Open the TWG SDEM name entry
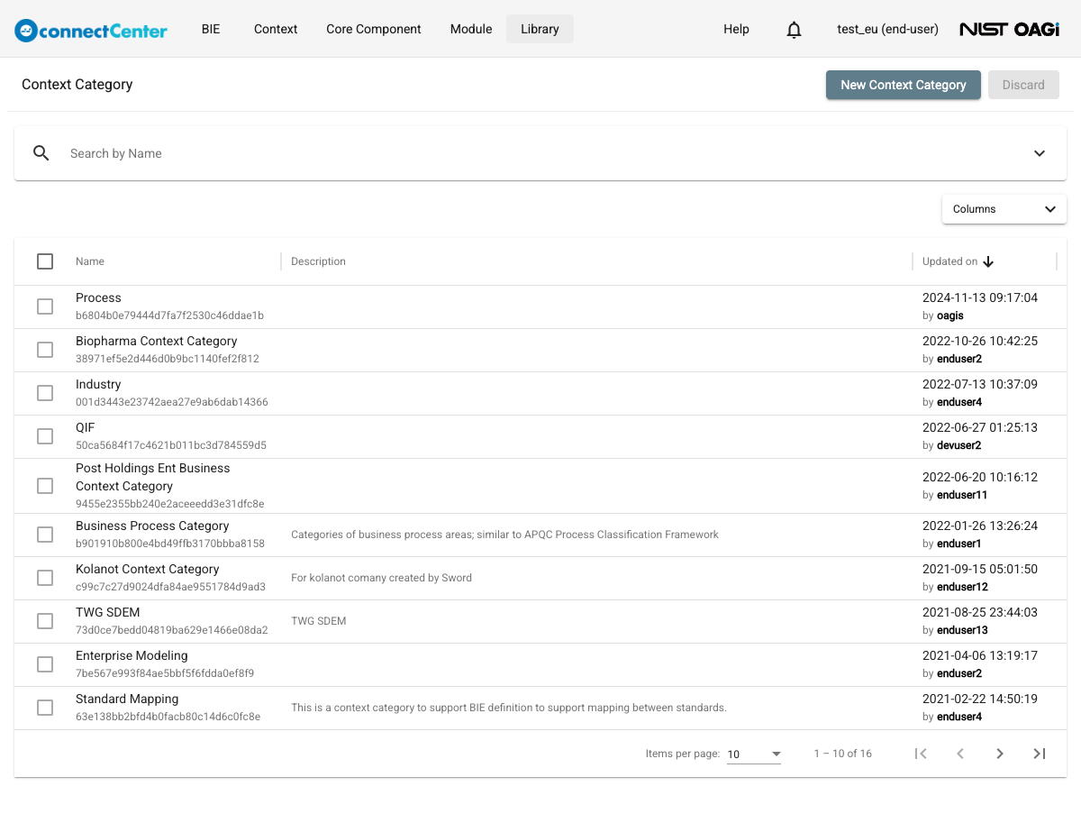This screenshot has width=1081, height=823. (108, 612)
